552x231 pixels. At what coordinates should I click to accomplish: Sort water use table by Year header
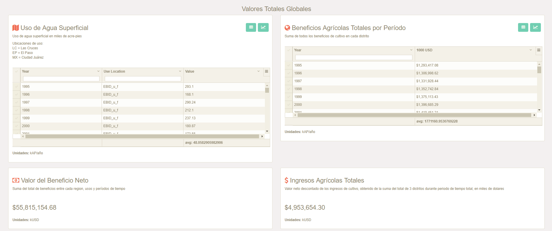point(25,71)
